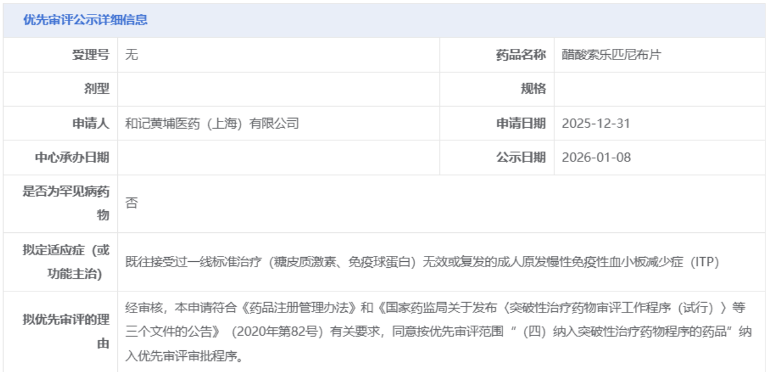769x372 pixels.
Task: Click the 公示日期 field label
Action: [520, 158]
